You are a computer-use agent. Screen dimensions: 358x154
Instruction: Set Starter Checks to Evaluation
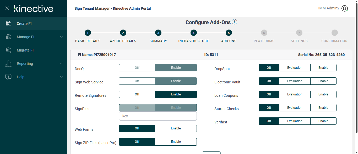[295, 108]
